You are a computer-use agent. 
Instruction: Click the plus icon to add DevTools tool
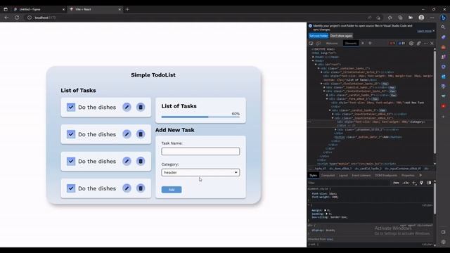(x=370, y=44)
